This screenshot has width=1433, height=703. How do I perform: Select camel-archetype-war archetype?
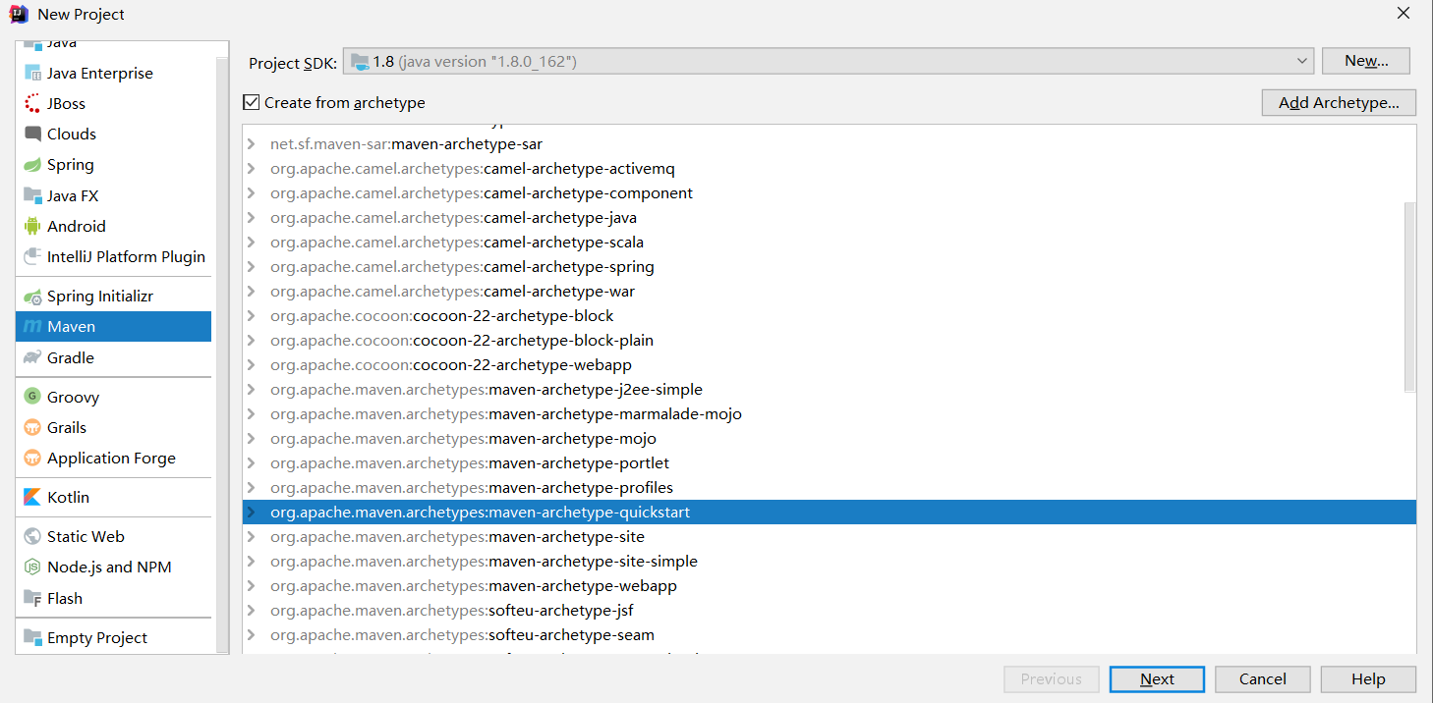pos(830,292)
